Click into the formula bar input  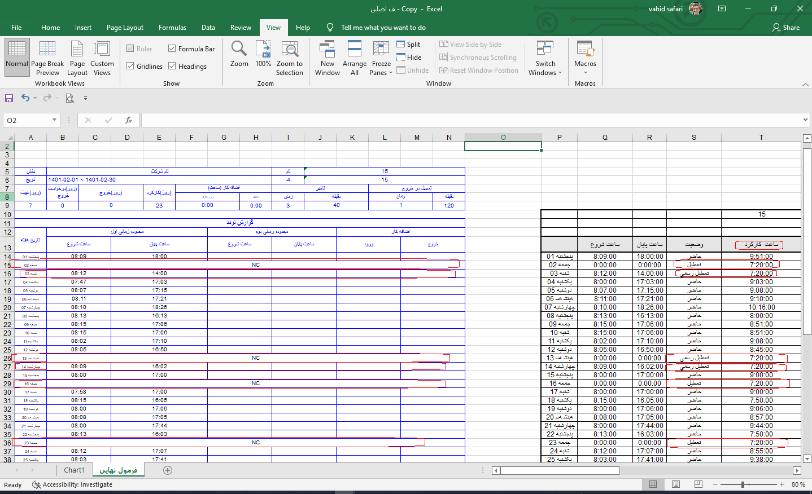coord(472,120)
